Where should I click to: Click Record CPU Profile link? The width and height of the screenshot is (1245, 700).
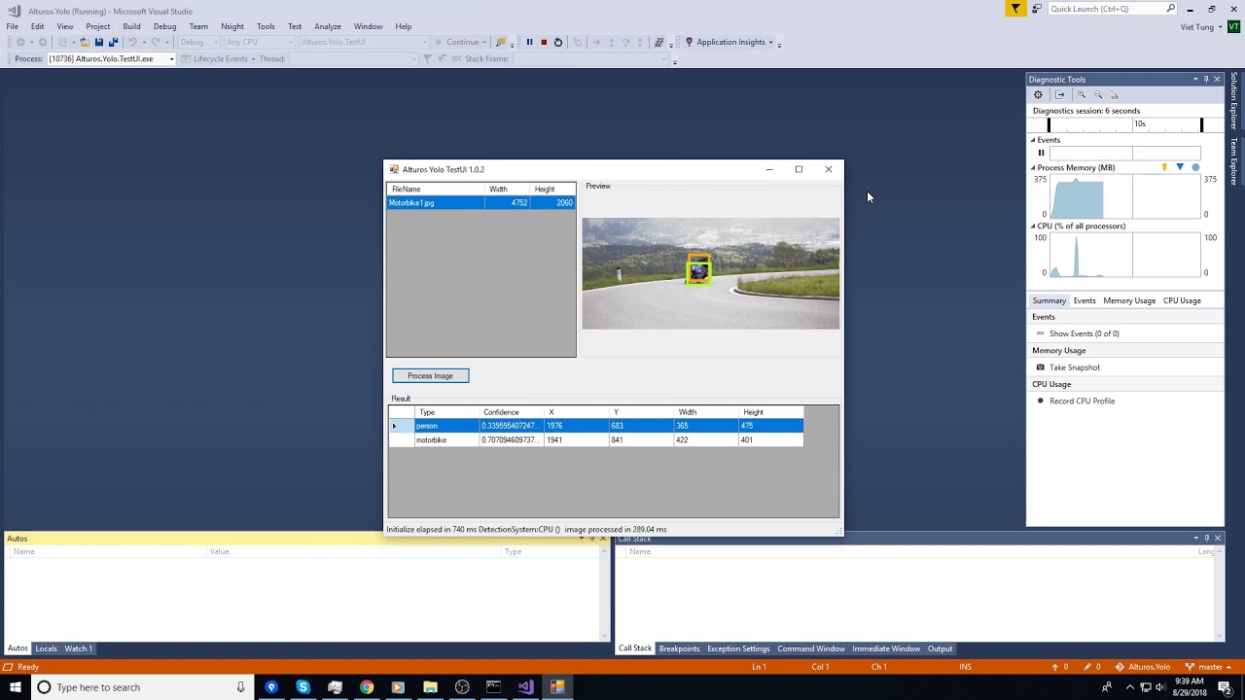[1082, 401]
